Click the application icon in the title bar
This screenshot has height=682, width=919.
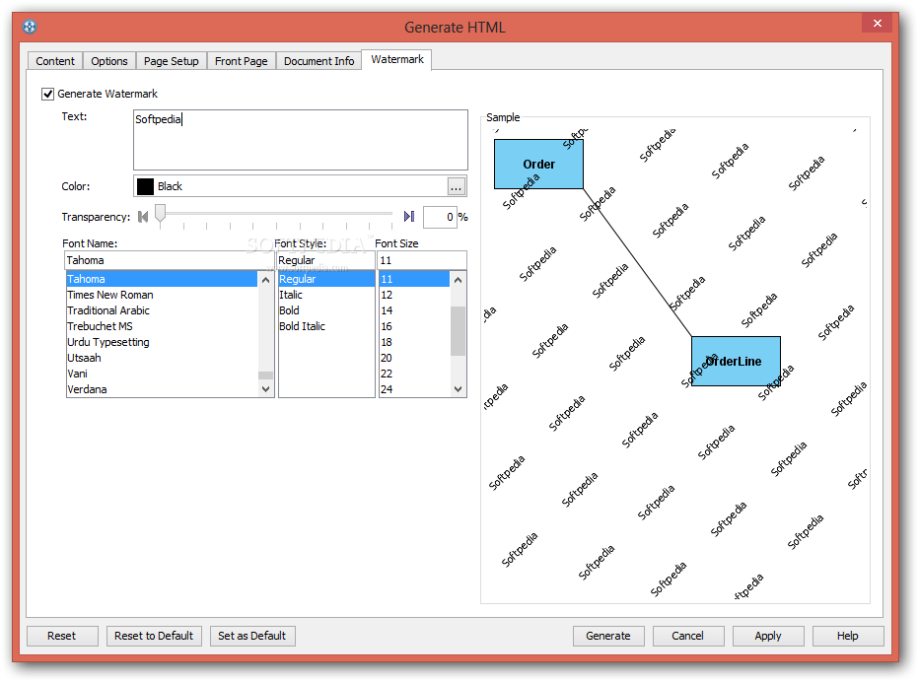(30, 27)
